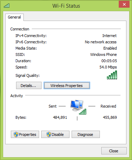Viewport: 132px width, 160px height.
Task: Click the Speed value 54.0 Mbps
Action: (x=108, y=67)
